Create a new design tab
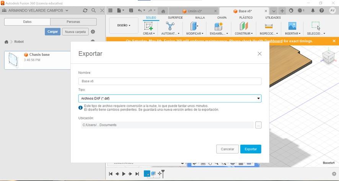Viewport: 339px width, 181px height. point(282,11)
